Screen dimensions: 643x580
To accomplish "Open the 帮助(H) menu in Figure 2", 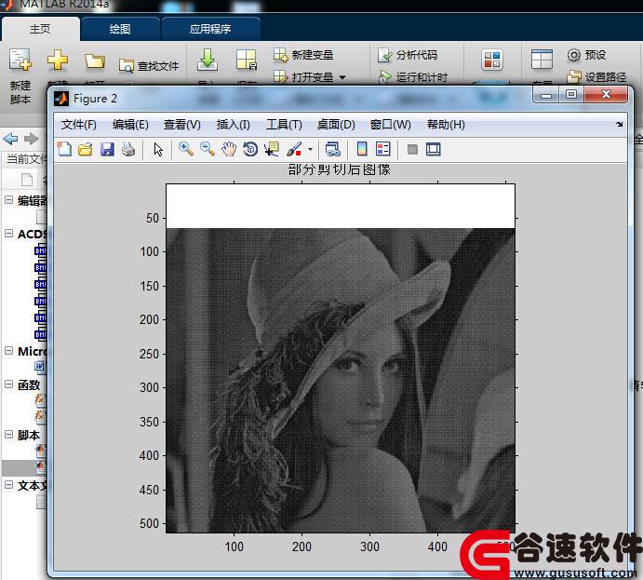I will (x=446, y=125).
